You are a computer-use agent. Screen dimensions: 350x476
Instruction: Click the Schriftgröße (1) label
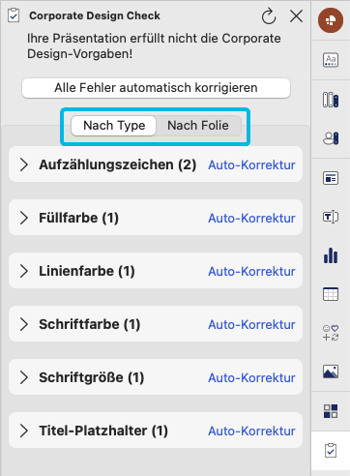pyautogui.click(x=92, y=377)
